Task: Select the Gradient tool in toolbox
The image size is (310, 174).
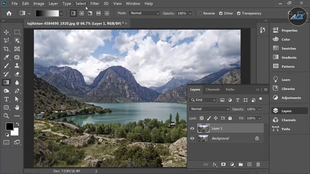Action: 6,83
